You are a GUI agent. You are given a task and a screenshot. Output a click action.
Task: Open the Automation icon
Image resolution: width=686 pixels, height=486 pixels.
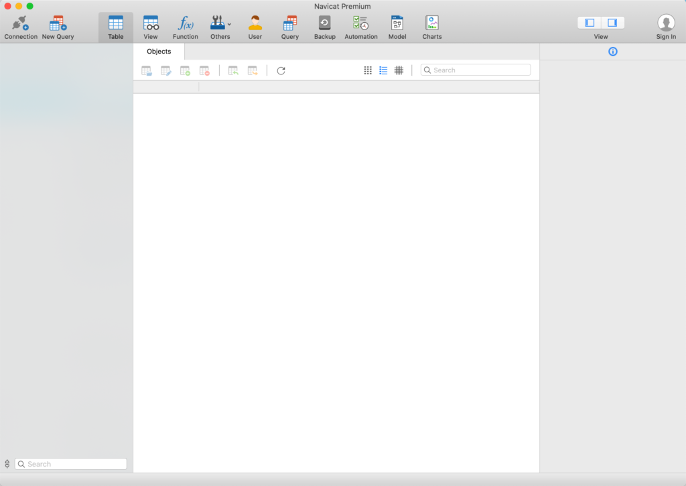coord(361,23)
